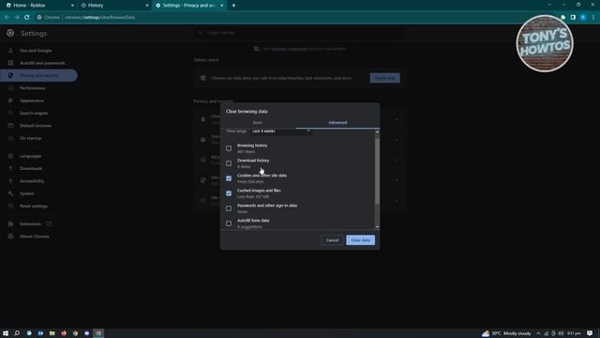This screenshot has width=600, height=338.
Task: Click the dialog scrollbar up arrow
Action: (377, 131)
